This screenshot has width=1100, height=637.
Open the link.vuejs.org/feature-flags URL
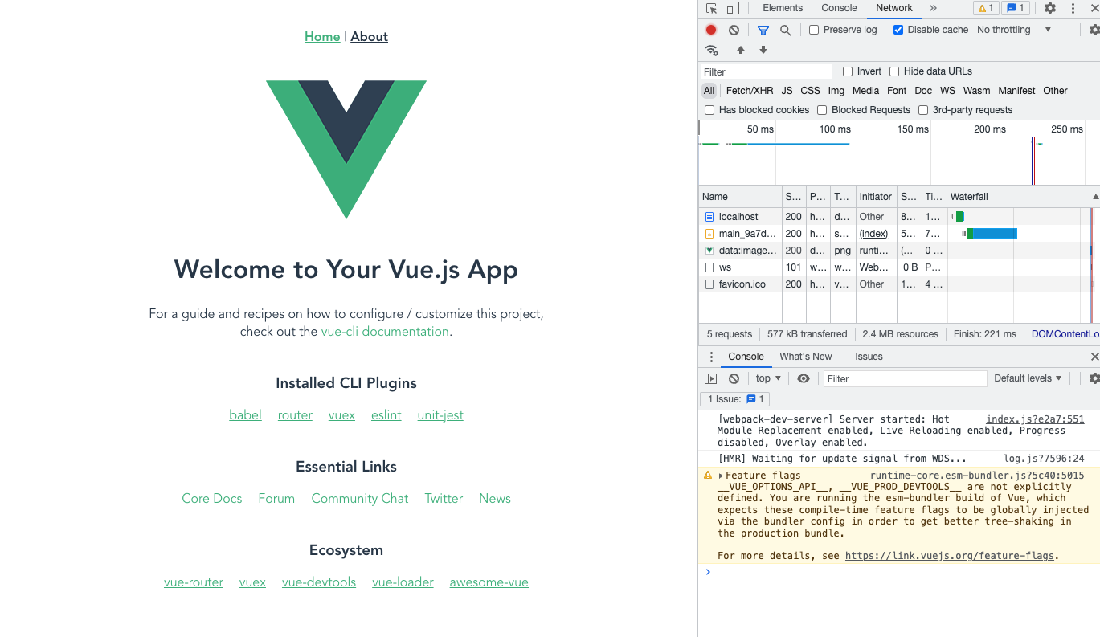[949, 556]
